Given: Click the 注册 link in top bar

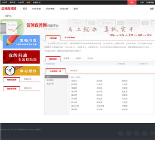Looking at the screenshot, I should (142, 3).
